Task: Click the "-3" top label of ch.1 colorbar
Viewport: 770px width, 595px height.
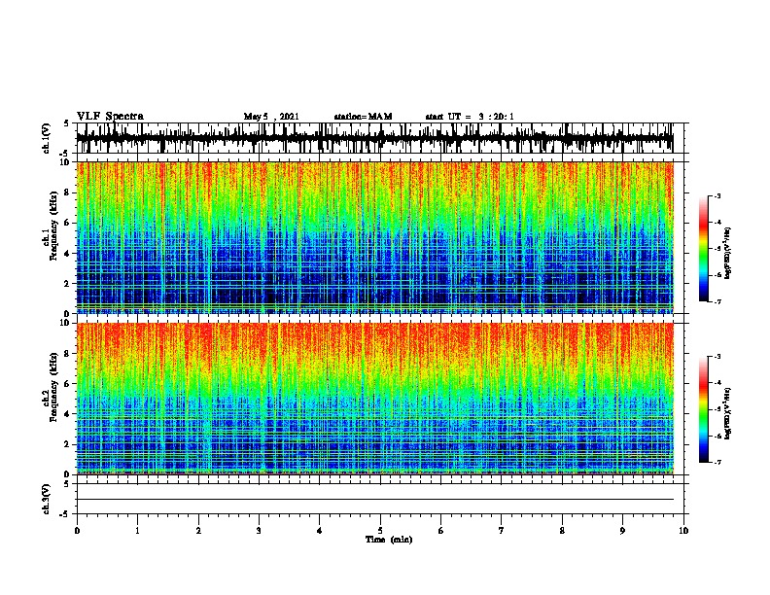Action: (717, 196)
